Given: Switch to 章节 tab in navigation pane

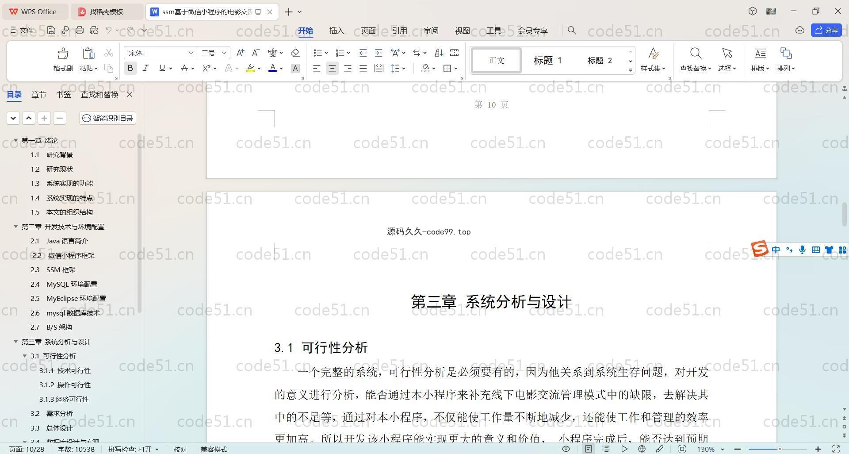Looking at the screenshot, I should point(38,94).
